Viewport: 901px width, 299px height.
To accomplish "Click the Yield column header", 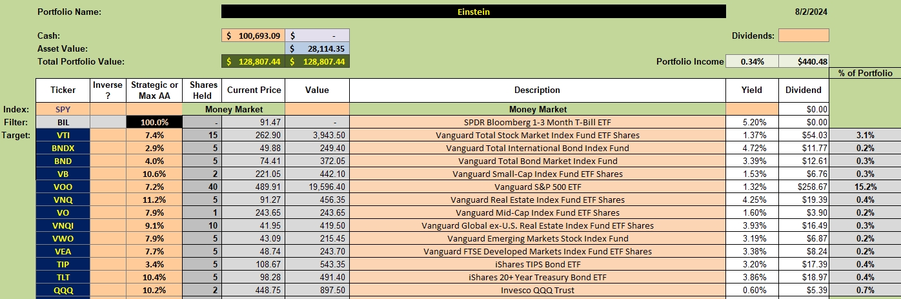I will click(752, 90).
